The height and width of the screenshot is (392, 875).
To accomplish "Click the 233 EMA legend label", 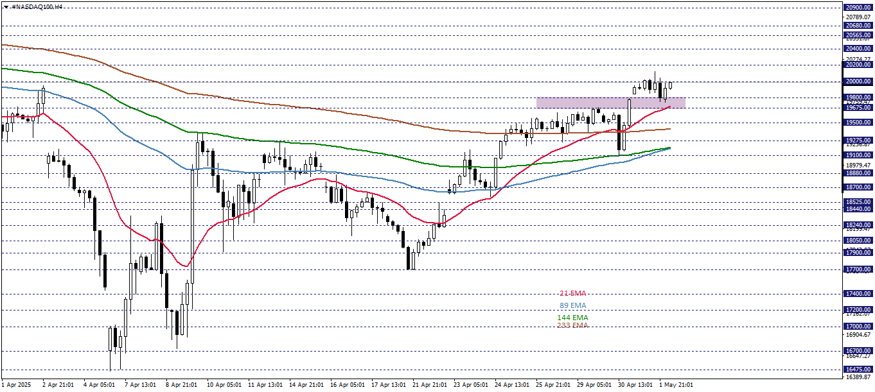I will [572, 325].
